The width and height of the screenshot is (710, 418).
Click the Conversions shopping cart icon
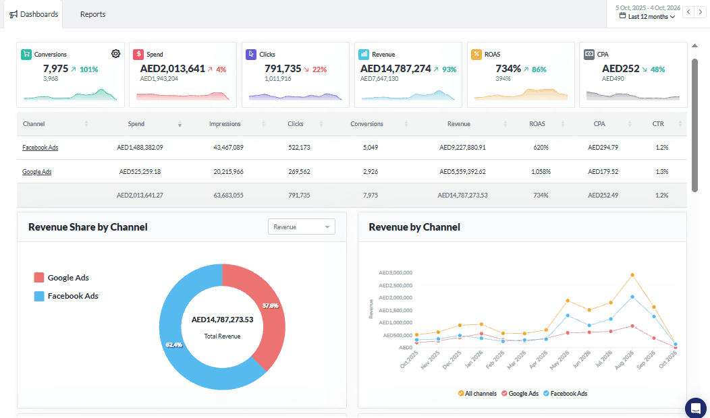(x=26, y=55)
